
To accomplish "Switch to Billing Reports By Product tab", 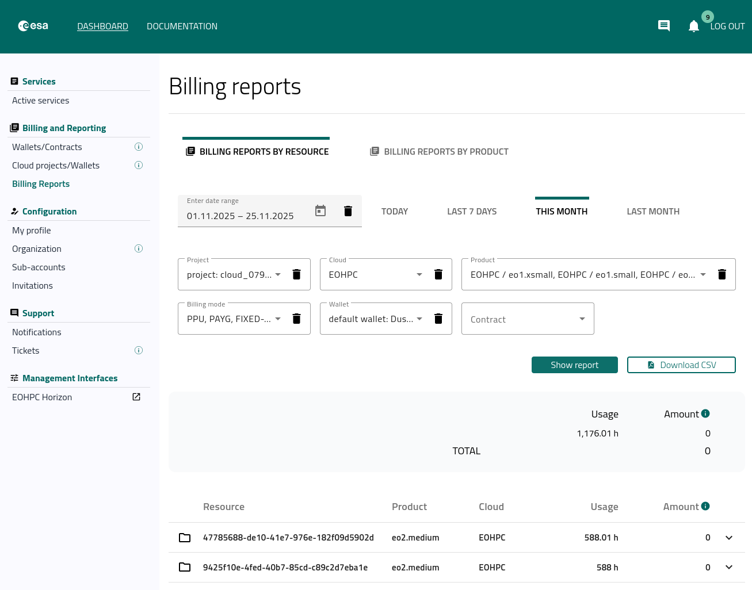I will coord(440,152).
